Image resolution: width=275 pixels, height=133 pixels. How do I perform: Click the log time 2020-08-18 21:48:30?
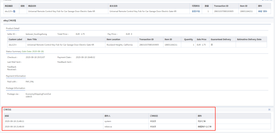click(x=14, y=126)
